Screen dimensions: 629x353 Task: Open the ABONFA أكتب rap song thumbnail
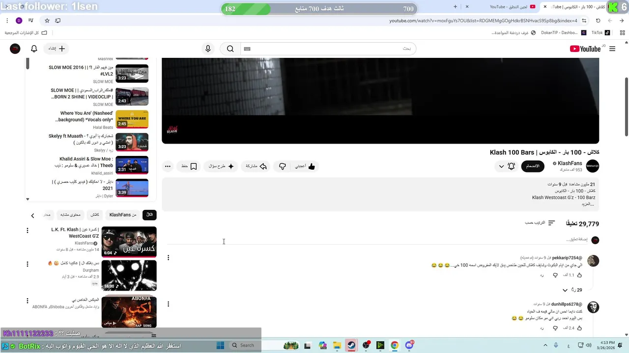(129, 311)
